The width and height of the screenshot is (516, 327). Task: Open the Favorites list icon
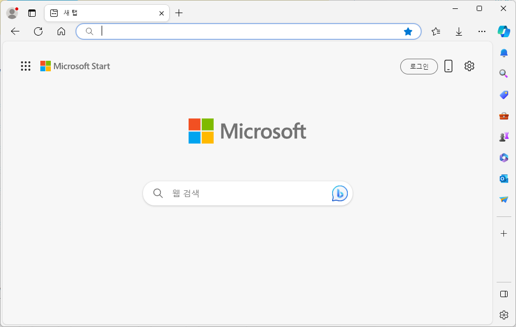[x=436, y=31]
